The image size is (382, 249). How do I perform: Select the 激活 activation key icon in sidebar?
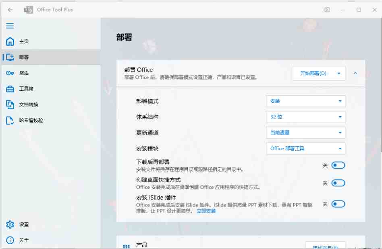tap(10, 73)
